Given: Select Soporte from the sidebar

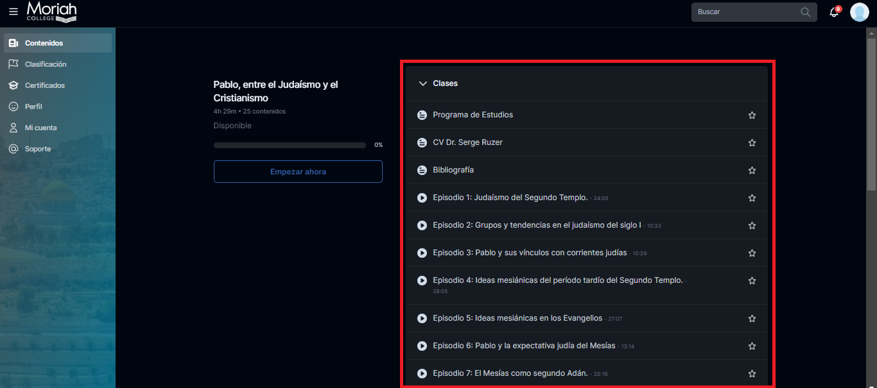Looking at the screenshot, I should click(x=38, y=149).
